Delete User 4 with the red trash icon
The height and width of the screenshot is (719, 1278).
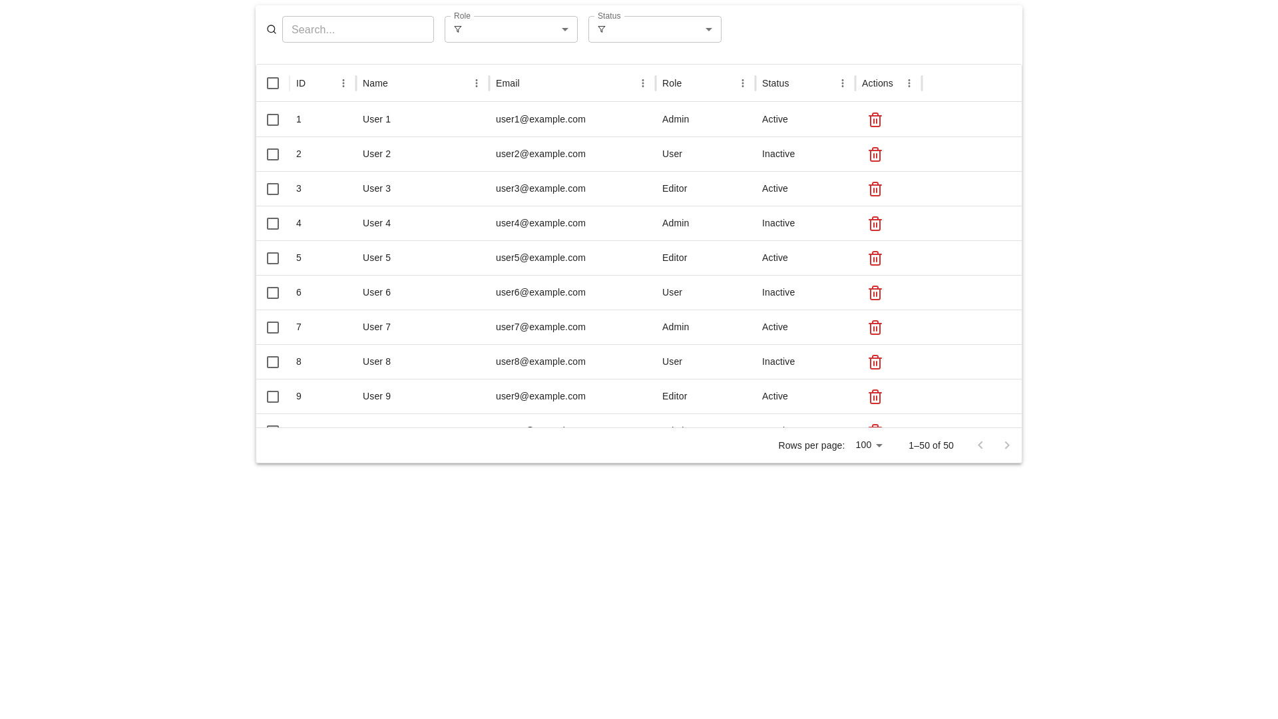click(x=875, y=224)
